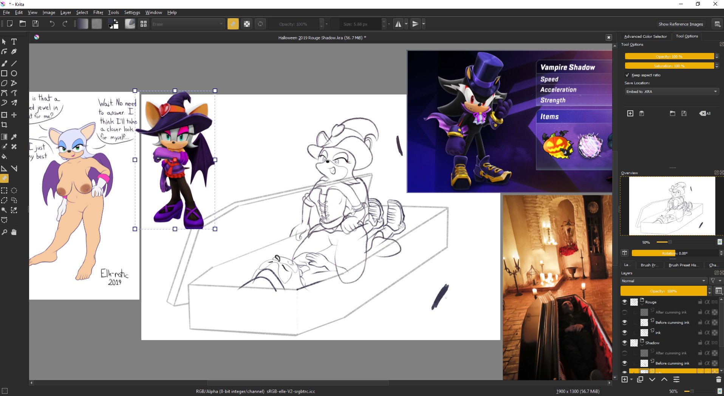Hide the Shadow group layer
724x396 pixels.
pos(624,343)
